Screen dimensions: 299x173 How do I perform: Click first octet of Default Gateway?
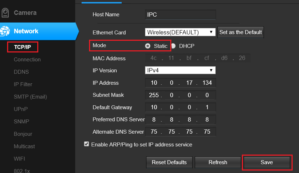(x=153, y=107)
